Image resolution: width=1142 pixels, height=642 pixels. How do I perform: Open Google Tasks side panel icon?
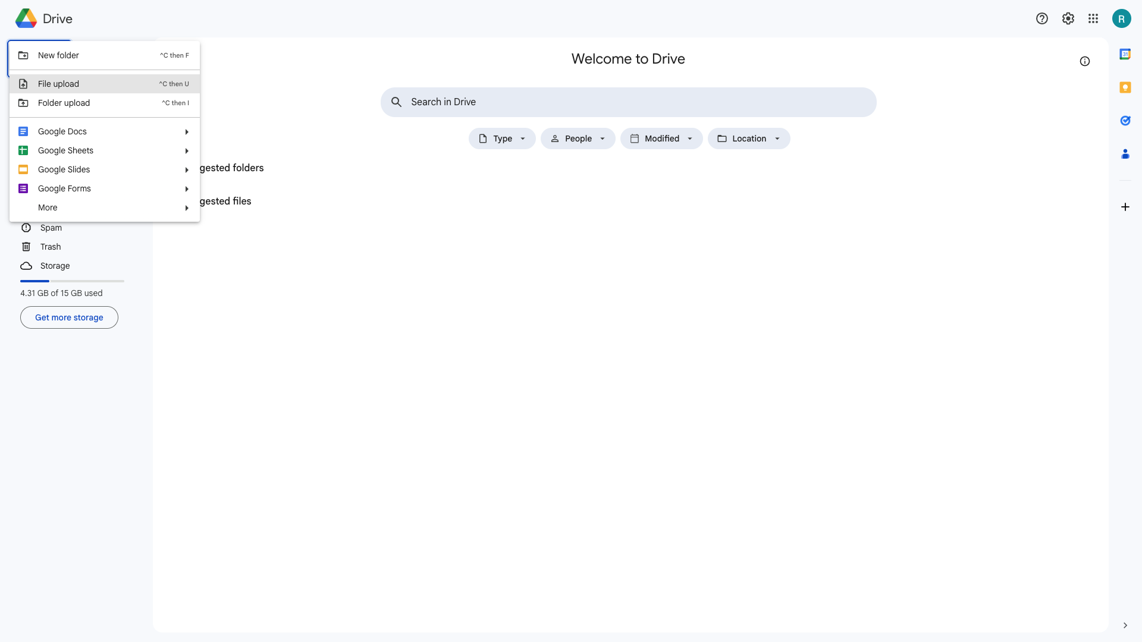point(1125,121)
